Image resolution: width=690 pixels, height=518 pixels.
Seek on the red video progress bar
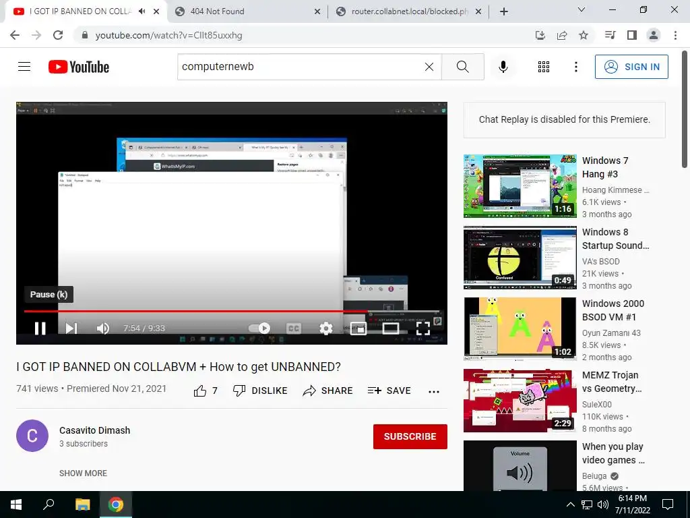click(232, 311)
